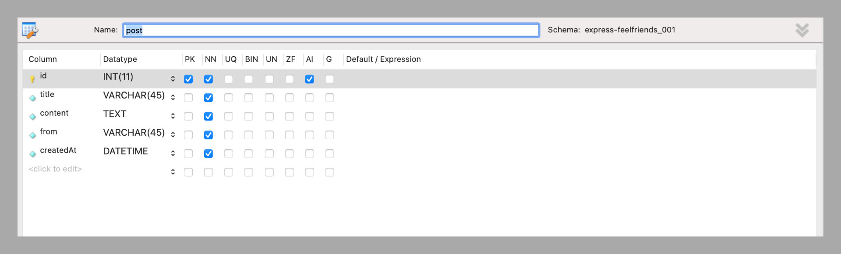Uncheck NN for the title column

pos(208,98)
